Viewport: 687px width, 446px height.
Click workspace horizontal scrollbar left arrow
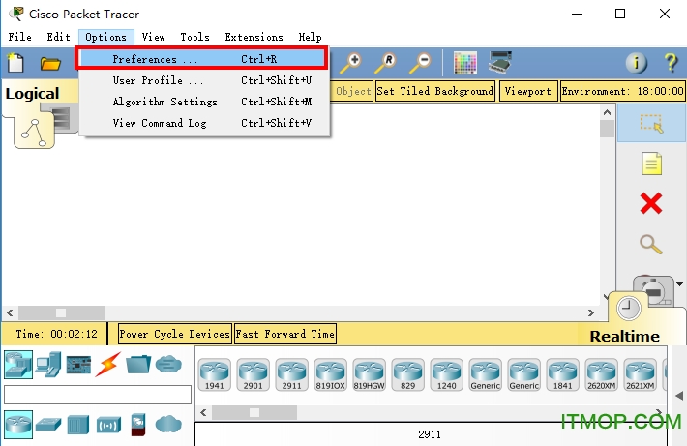10,312
